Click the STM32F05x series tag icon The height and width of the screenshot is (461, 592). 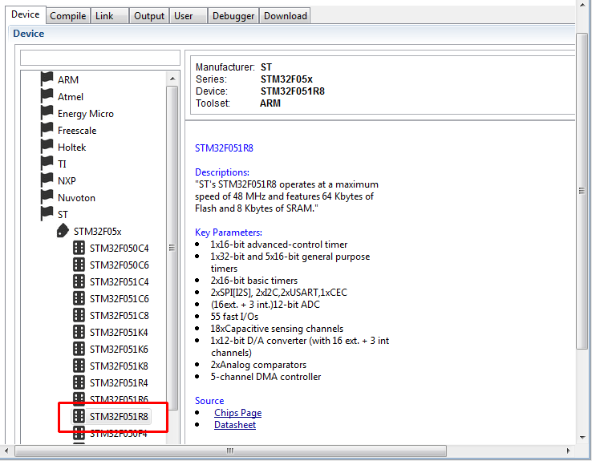pos(63,231)
